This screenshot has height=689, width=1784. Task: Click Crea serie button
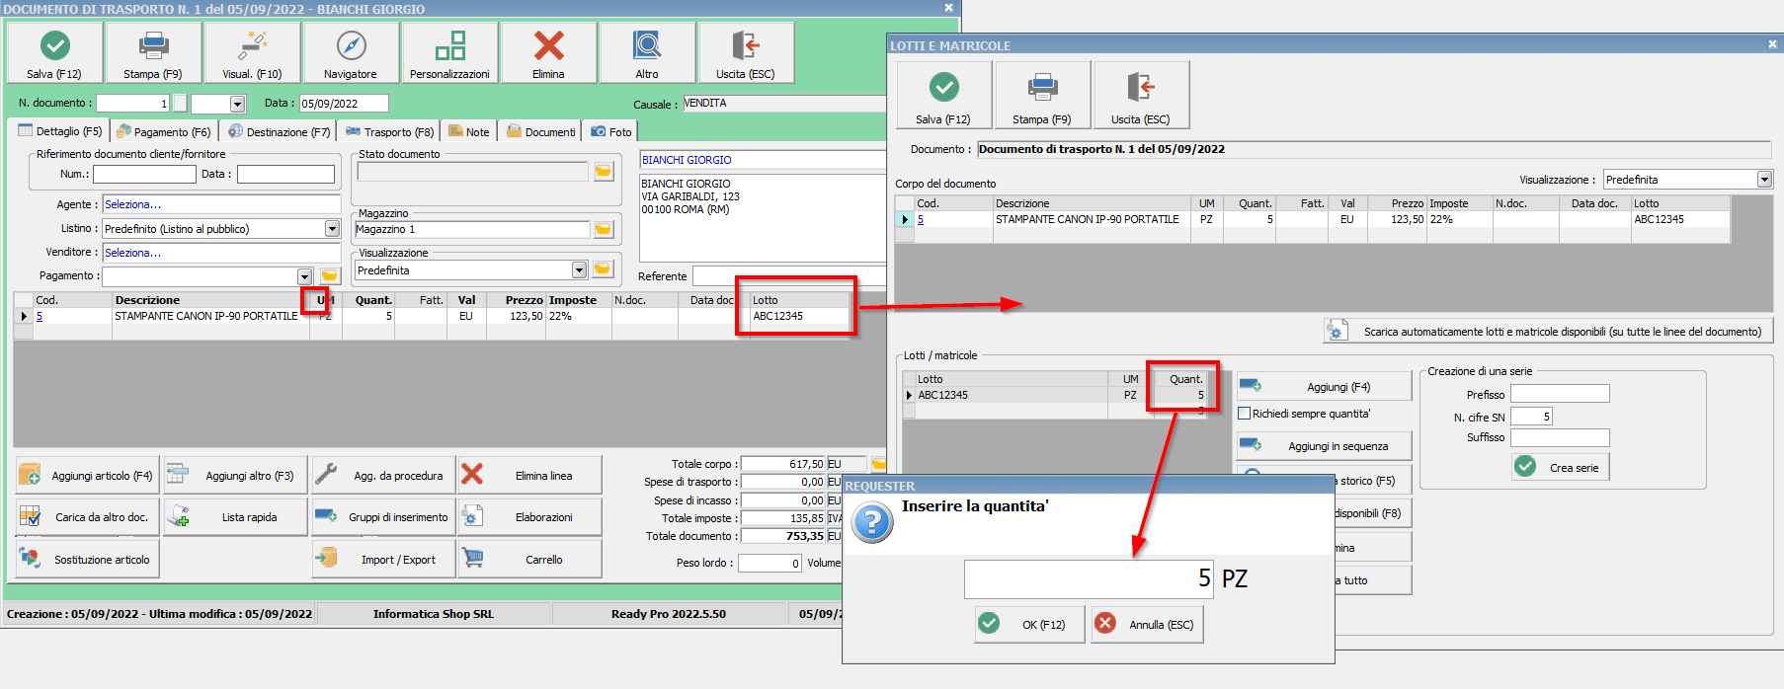[x=1561, y=467]
